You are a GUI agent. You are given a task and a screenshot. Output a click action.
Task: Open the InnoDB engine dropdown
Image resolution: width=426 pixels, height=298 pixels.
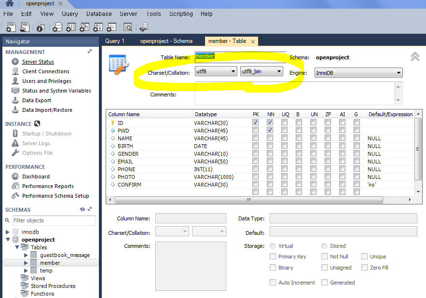tap(358, 73)
